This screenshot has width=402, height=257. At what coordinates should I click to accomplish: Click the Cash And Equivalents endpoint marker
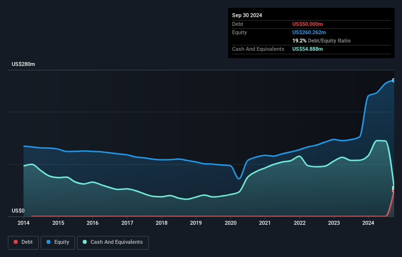click(x=394, y=188)
